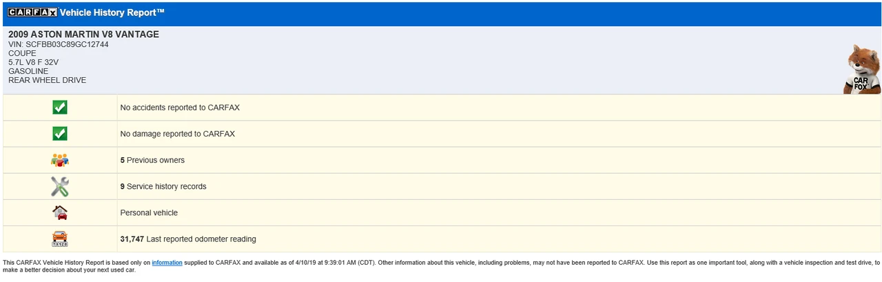This screenshot has height=282, width=882.
Task: Click the odometer car icon
Action: tap(60, 239)
